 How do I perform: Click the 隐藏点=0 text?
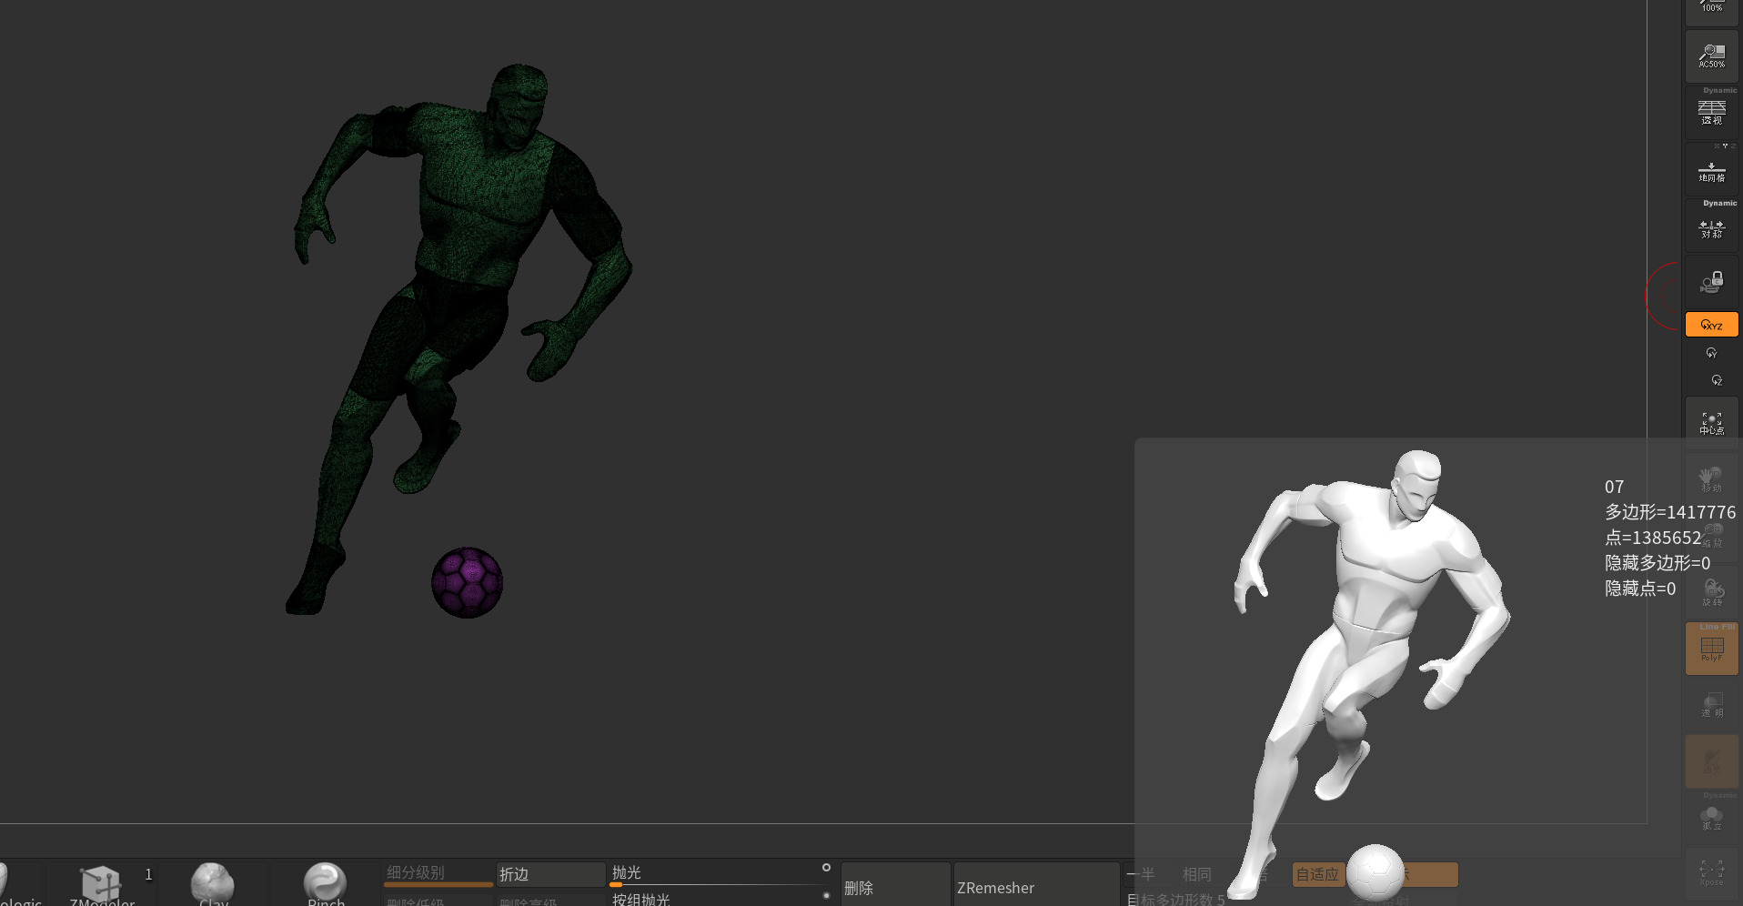(1640, 589)
